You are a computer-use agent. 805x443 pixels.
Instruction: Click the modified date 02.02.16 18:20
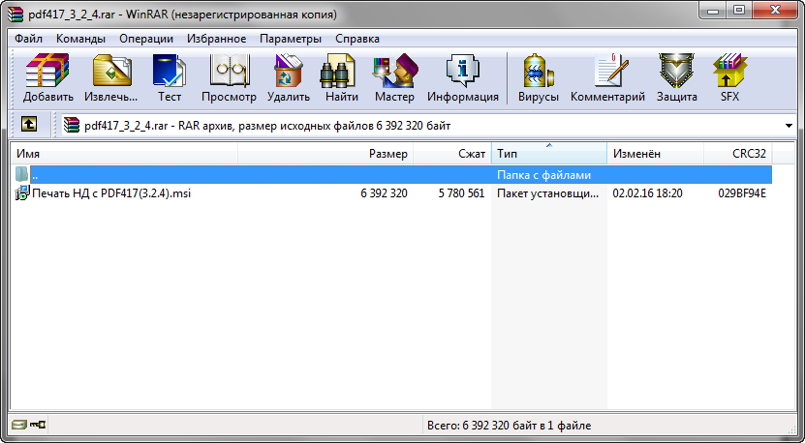[647, 193]
